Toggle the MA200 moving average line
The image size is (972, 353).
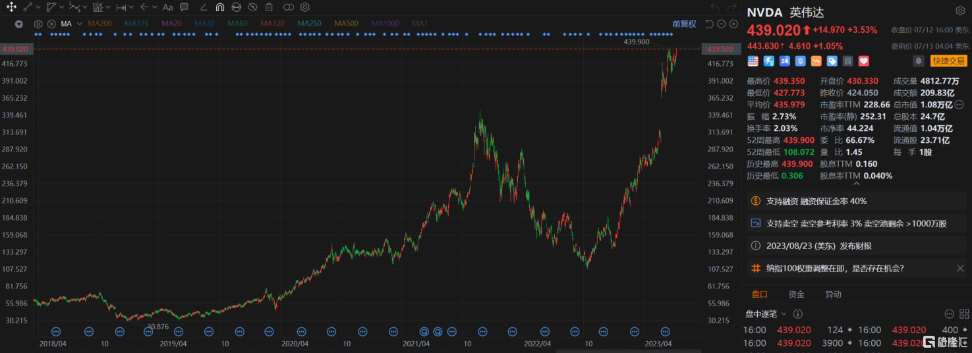pos(100,24)
